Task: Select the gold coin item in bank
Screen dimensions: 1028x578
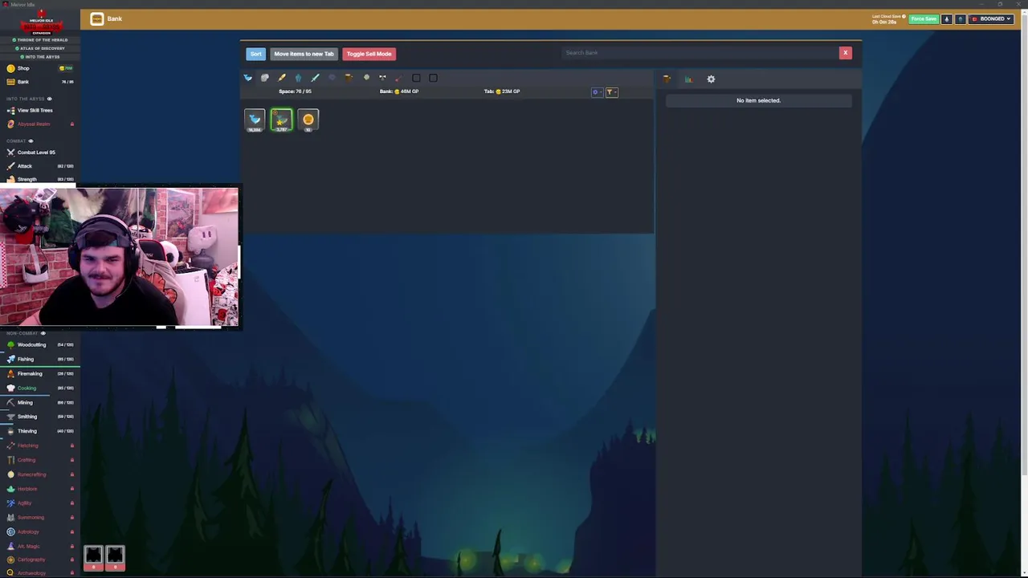Action: (x=308, y=120)
